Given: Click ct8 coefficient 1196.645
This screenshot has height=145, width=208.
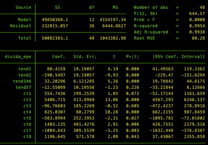Looking at the screenshot, I should click(x=55, y=137).
